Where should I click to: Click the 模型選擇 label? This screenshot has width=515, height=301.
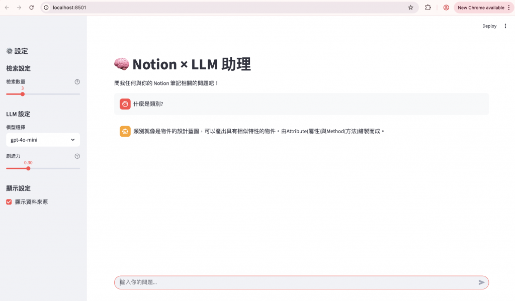tap(16, 127)
